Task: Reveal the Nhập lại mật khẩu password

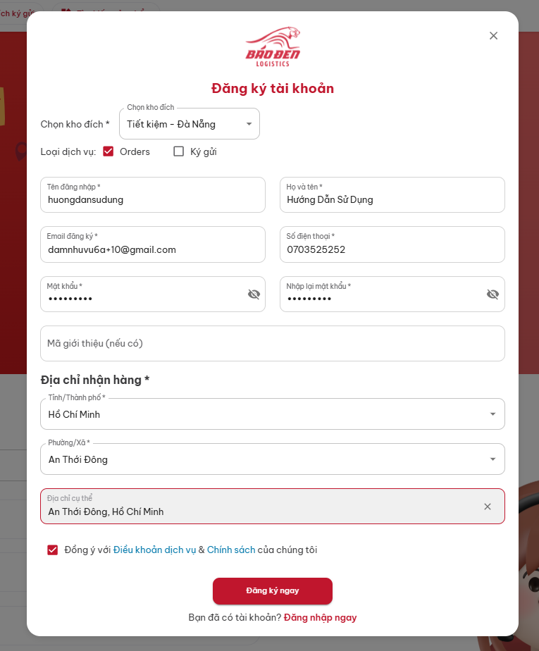Action: point(492,294)
